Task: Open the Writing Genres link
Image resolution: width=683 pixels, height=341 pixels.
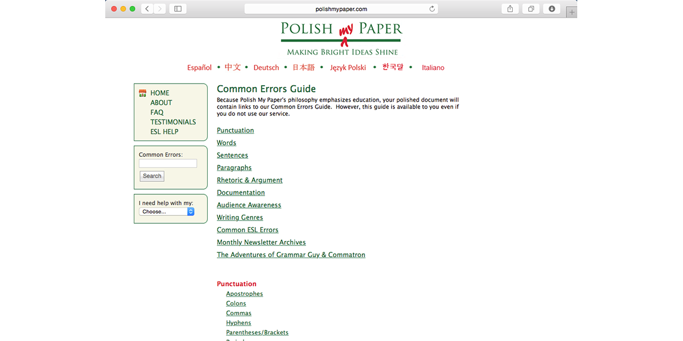Action: pos(240,218)
